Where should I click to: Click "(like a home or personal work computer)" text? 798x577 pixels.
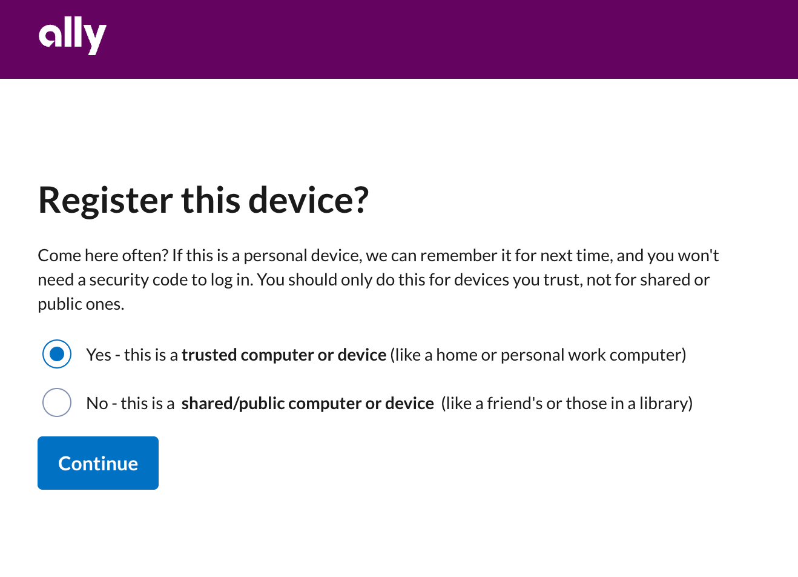(538, 355)
